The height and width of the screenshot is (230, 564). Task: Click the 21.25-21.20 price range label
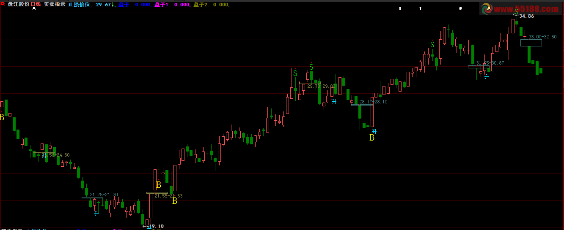(x=104, y=195)
